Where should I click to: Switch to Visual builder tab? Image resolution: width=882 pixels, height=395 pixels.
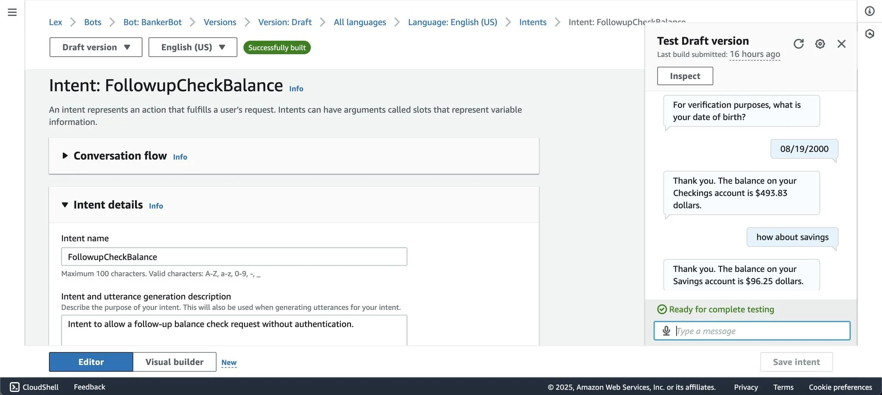coord(174,362)
